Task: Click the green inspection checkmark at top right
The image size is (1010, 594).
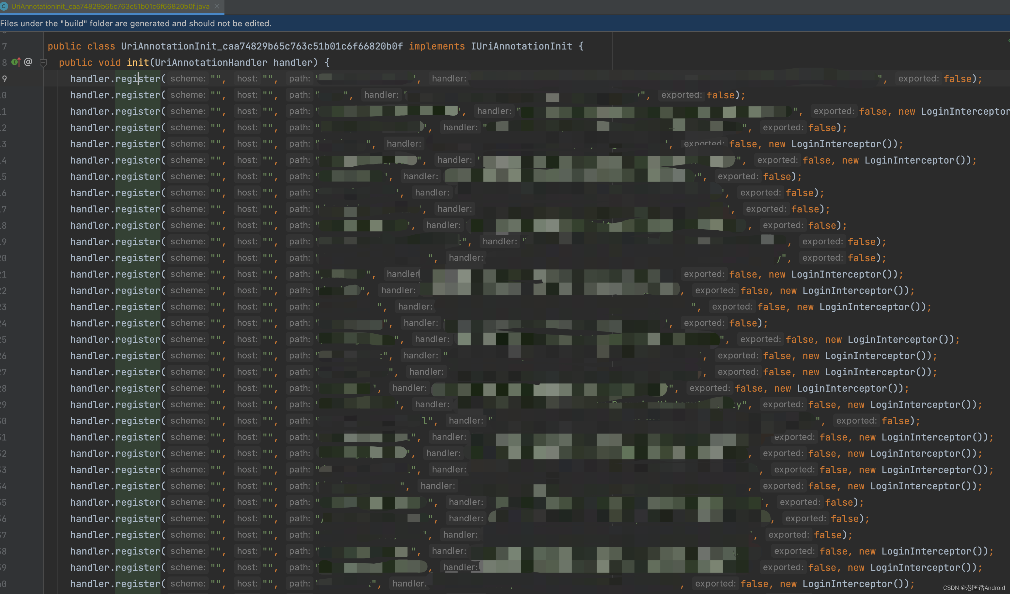Action: click(1008, 40)
